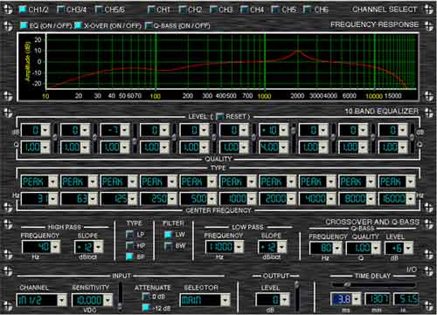Click the equalizer level RESET box

pos(219,117)
